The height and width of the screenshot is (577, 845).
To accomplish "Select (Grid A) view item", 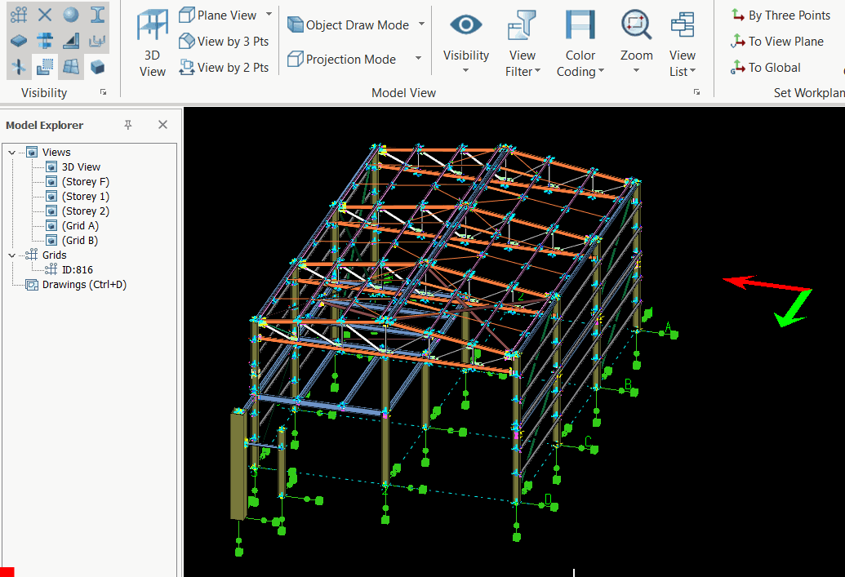I will coord(80,226).
